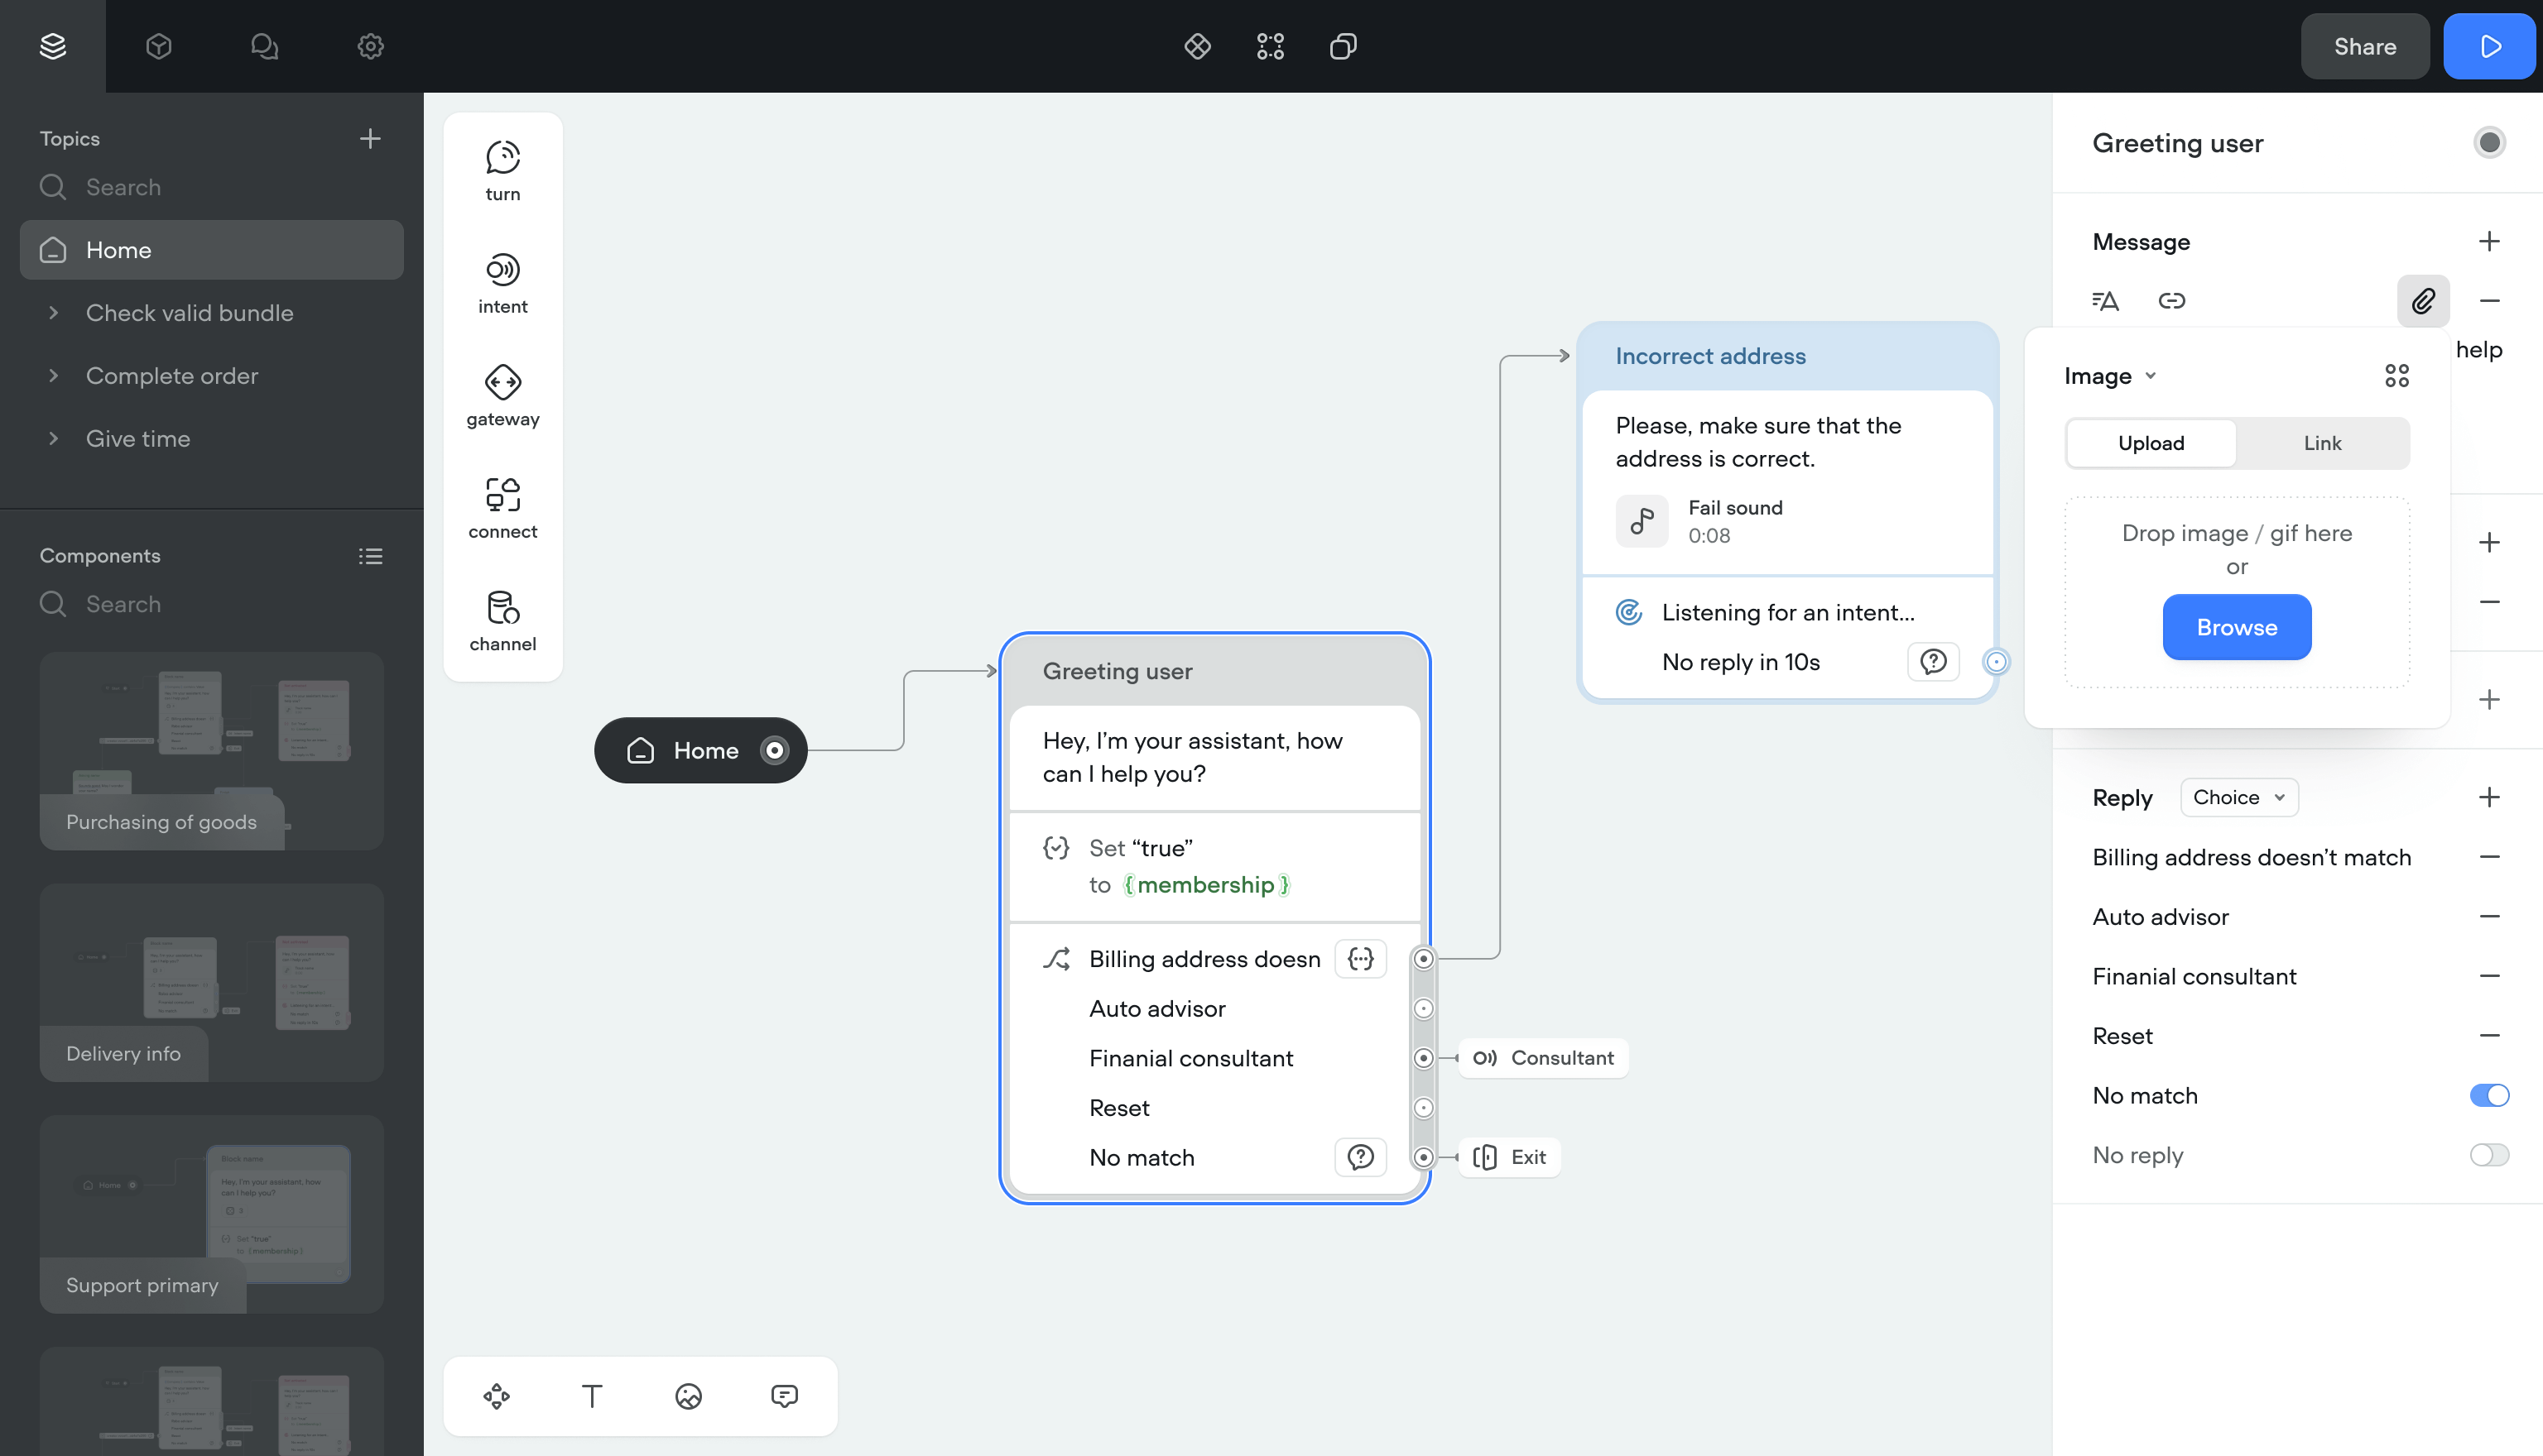Click the translate text icon in Message
The height and width of the screenshot is (1456, 2543).
click(2105, 301)
